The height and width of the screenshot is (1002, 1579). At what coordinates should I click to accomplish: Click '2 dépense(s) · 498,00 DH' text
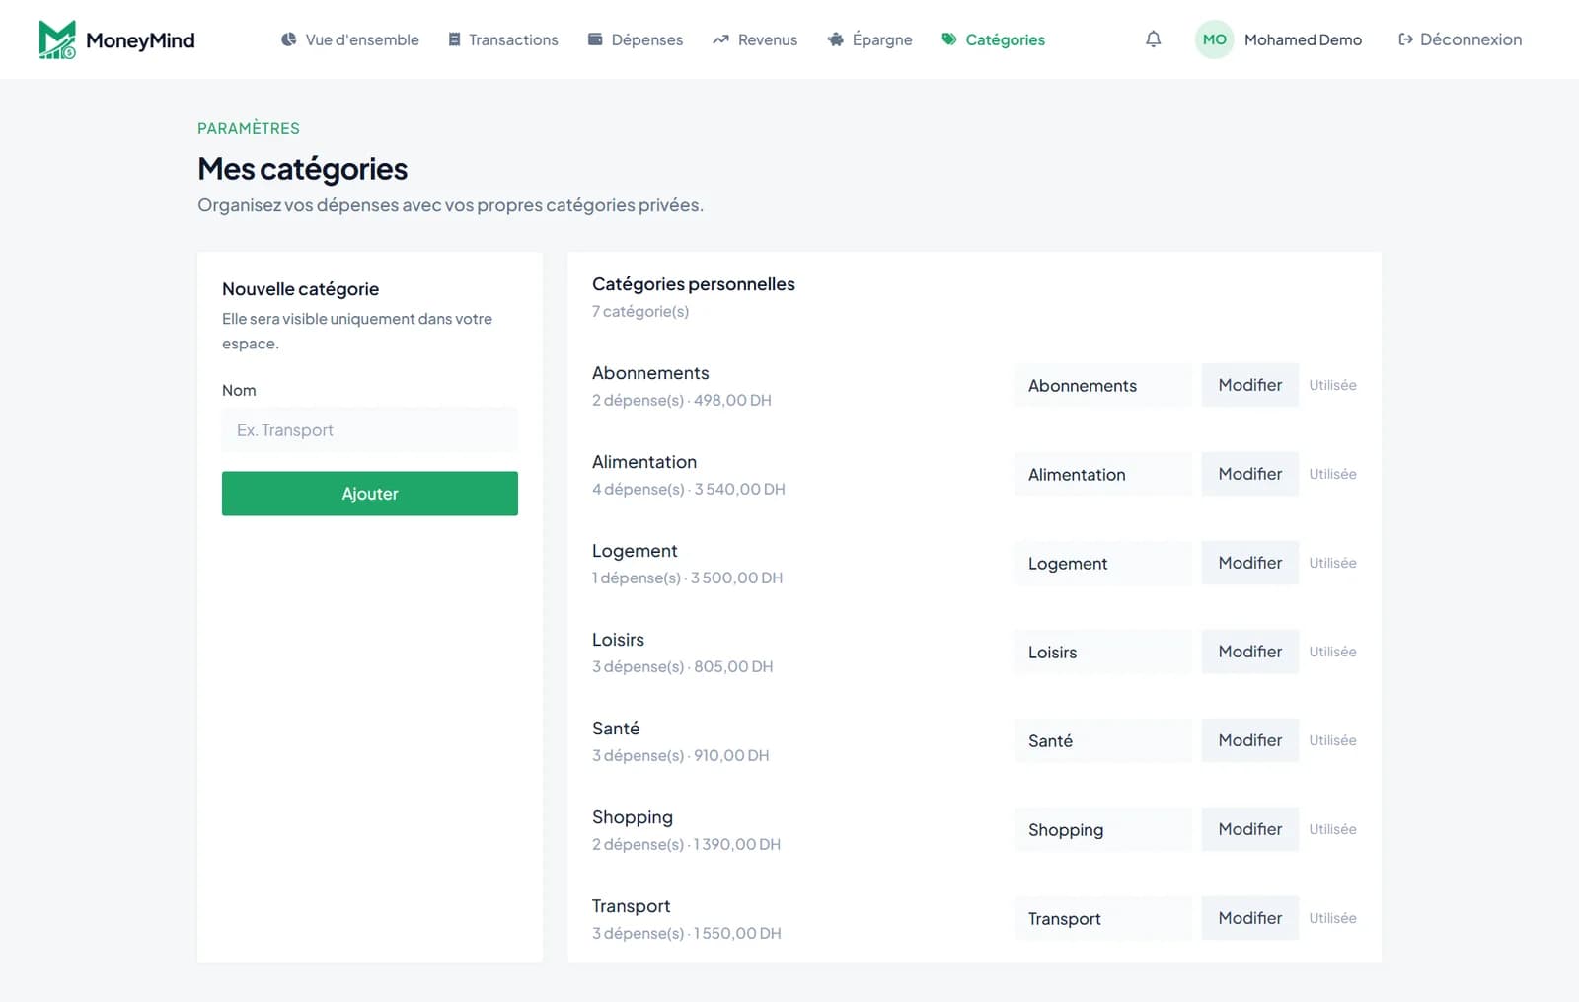[682, 400]
